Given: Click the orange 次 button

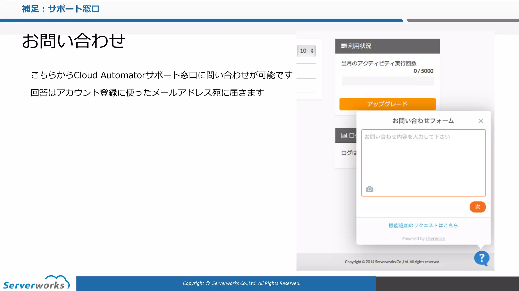Looking at the screenshot, I should [477, 207].
